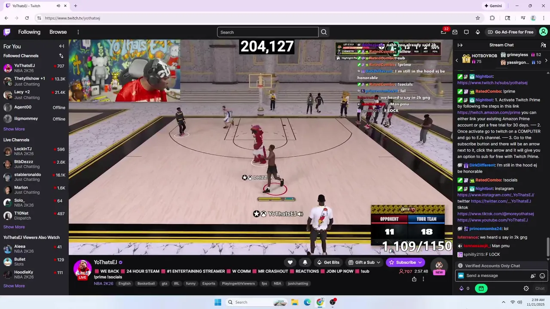Open the Gemini button in title bar
The image size is (550, 309).
pyautogui.click(x=493, y=6)
